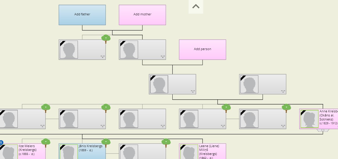Click green tree icon nearest Anne Kreisbergs card
Viewport: 338px width, 159px height.
coord(286,107)
